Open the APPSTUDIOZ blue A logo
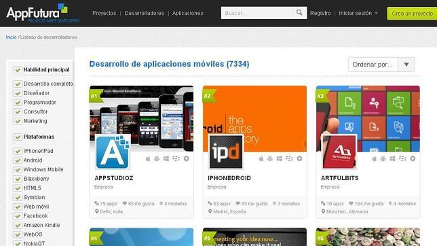 tap(113, 152)
